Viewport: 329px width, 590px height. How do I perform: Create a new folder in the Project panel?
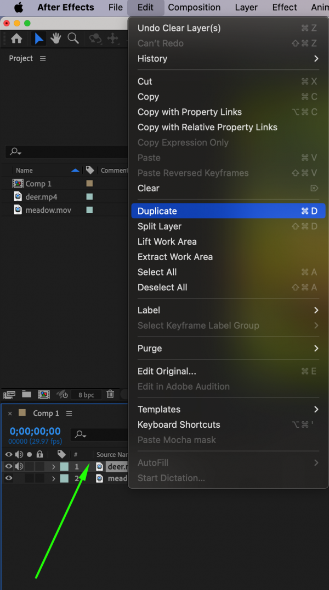(x=26, y=394)
